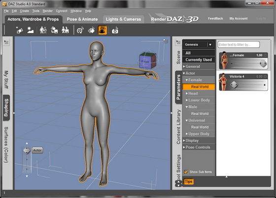The image size is (276, 198).
Task: Open the Content Library side tab
Action: click(178, 127)
